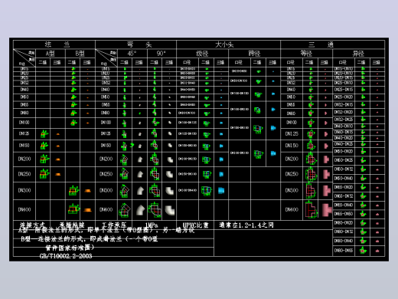Pick the 2D equal tee drawing in the DN250 row
The image size is (398, 299).
[311, 175]
